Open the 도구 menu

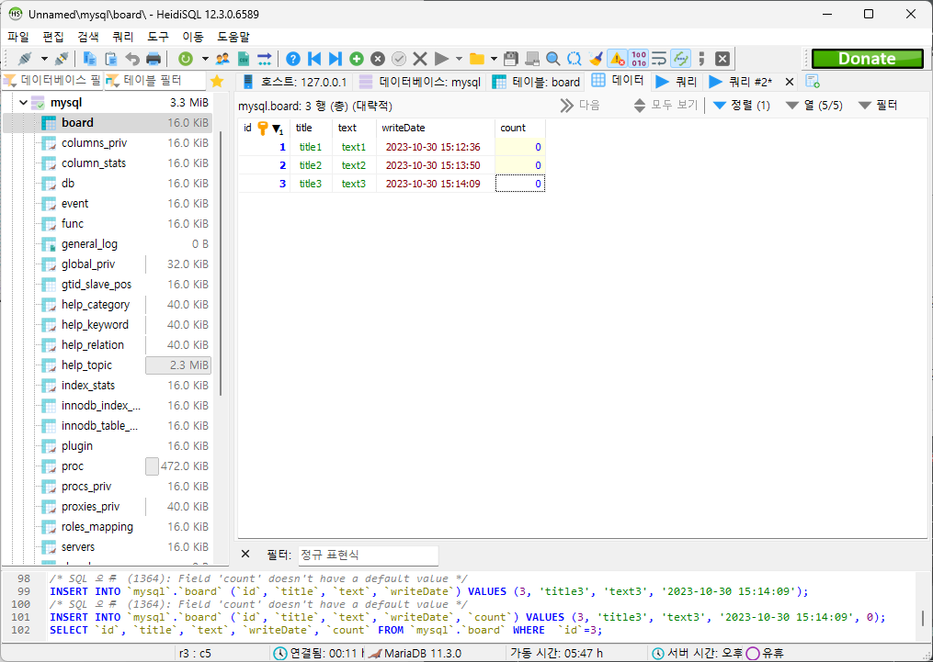pos(158,37)
